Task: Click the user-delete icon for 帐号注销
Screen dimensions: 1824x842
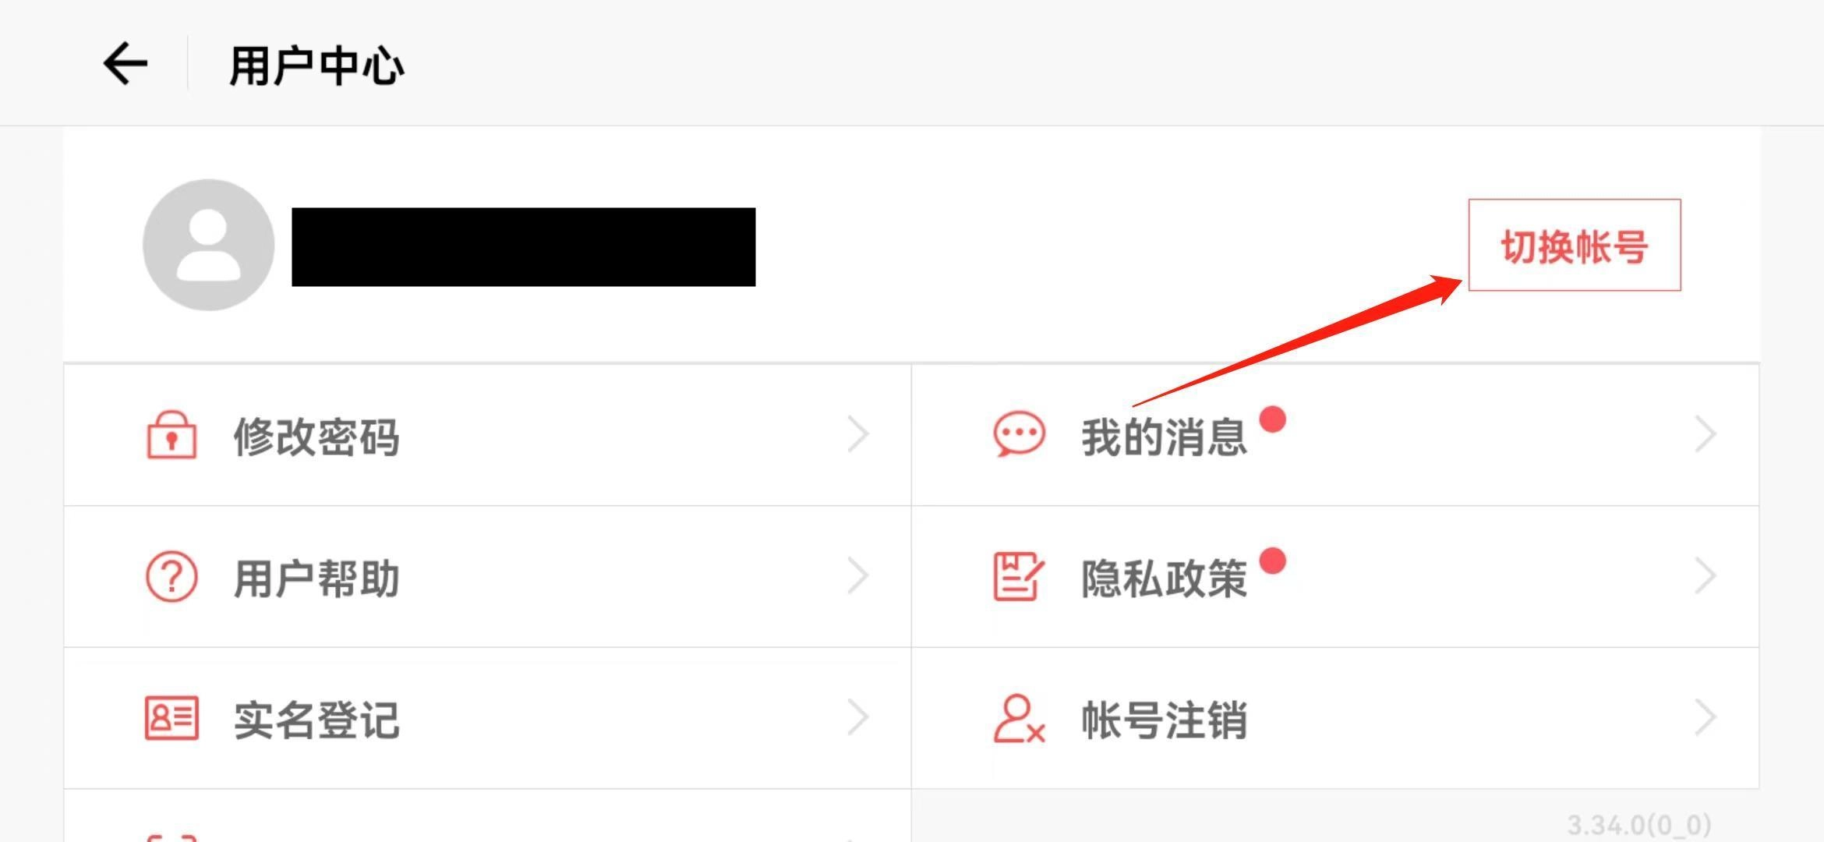Action: click(x=1019, y=719)
